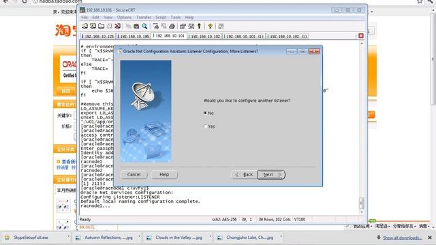The width and height of the screenshot is (436, 245).
Task: Click Next in the listener configuration wizard
Action: [271, 175]
